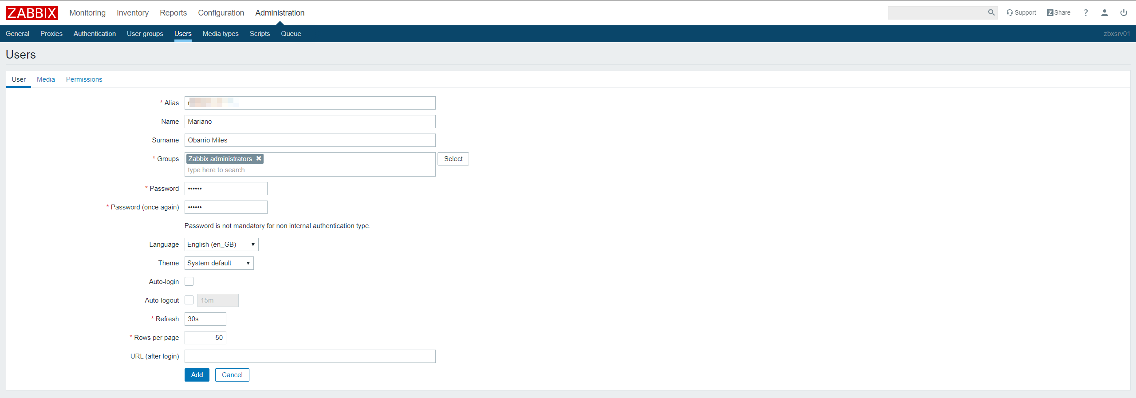Screen dimensions: 1136x398
Task: Focus the Password (once again) field
Action: point(226,207)
